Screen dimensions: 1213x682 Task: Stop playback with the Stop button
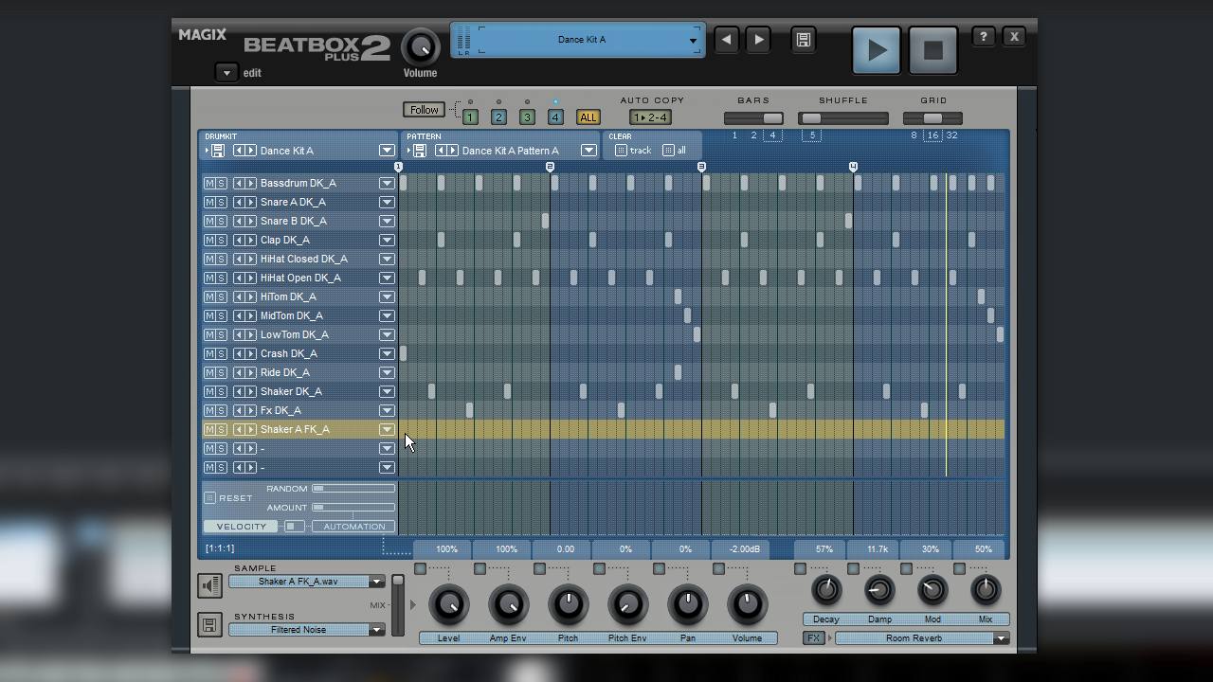point(933,50)
